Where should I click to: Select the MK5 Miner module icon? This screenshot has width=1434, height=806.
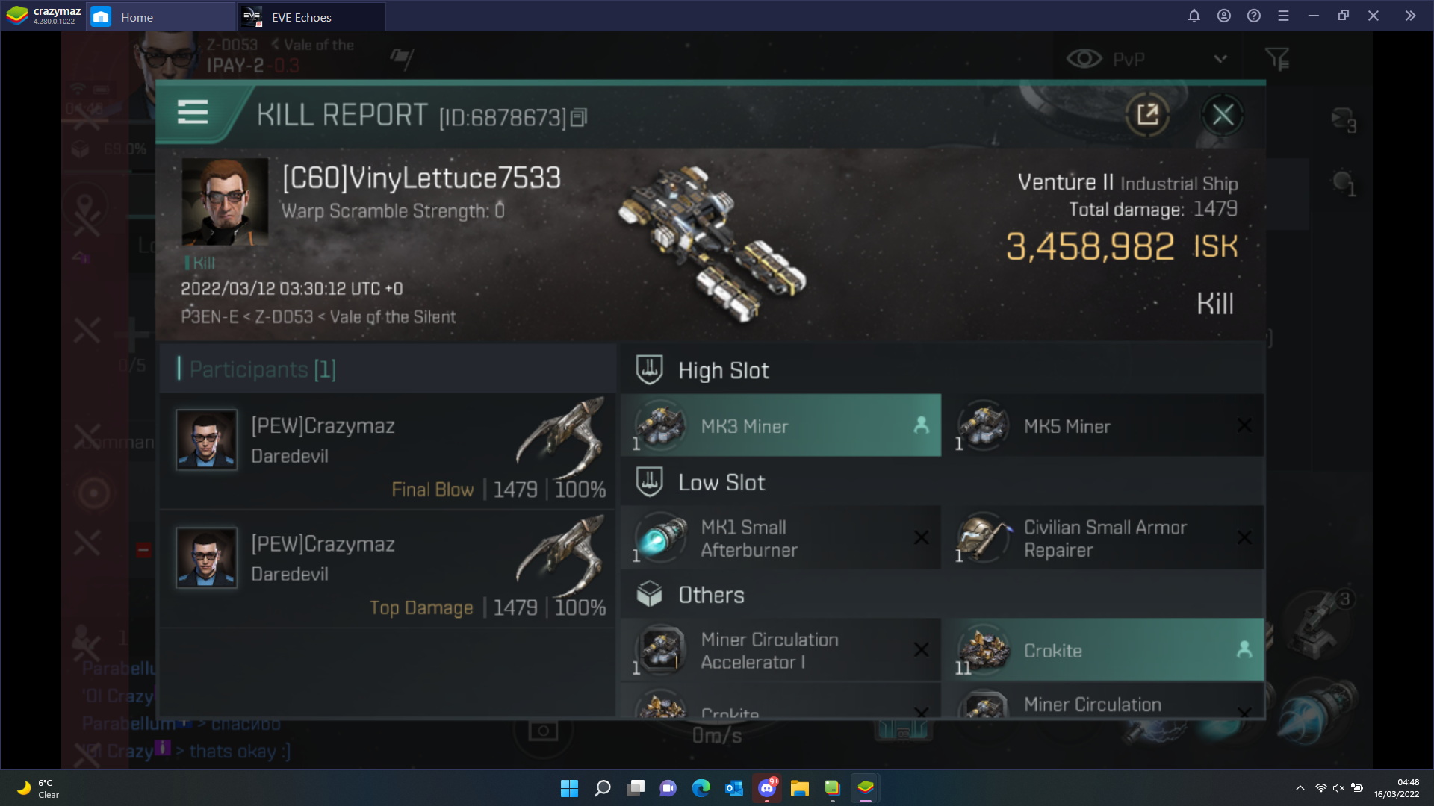(x=983, y=425)
